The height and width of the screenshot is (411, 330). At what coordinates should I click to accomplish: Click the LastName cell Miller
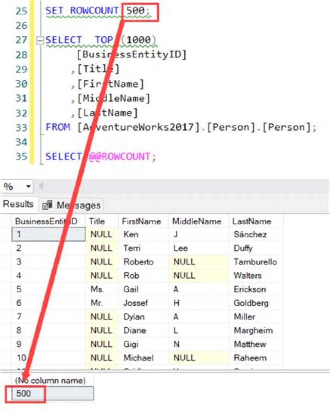[256, 317]
